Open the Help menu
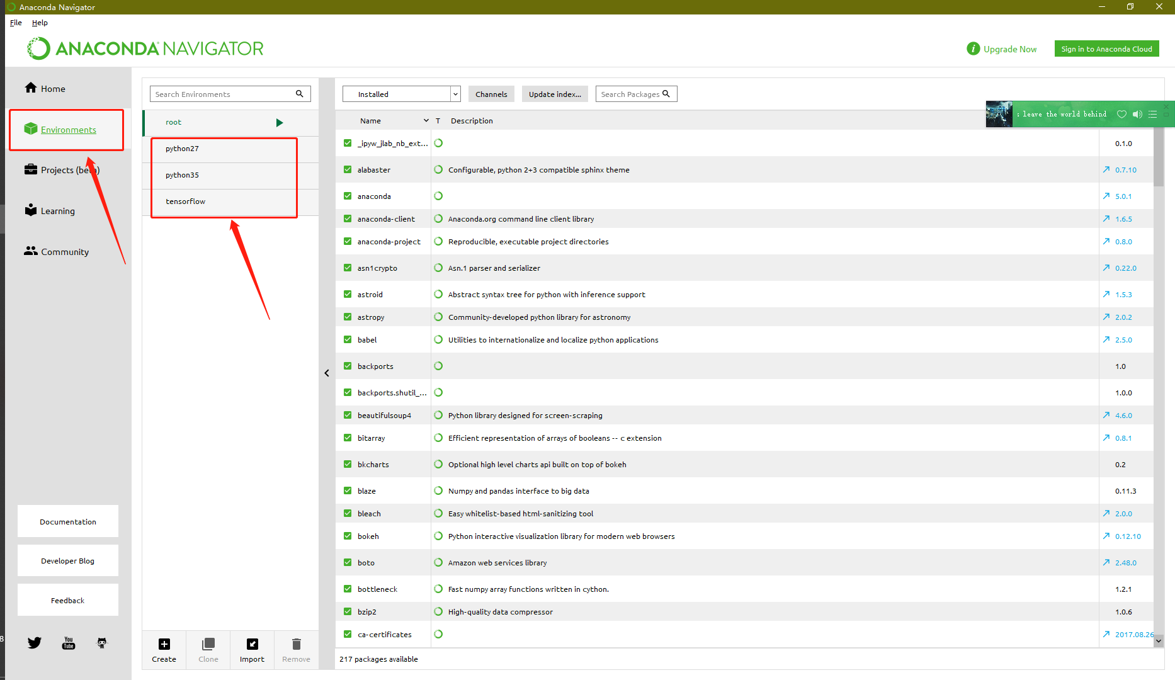This screenshot has height=680, width=1175. click(40, 23)
